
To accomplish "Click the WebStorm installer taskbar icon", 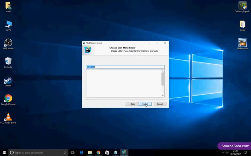I will pyautogui.click(x=124, y=152).
